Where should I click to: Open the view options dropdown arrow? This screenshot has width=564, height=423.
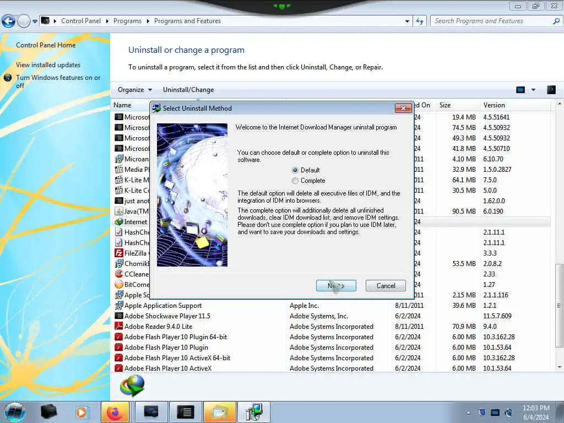point(533,90)
